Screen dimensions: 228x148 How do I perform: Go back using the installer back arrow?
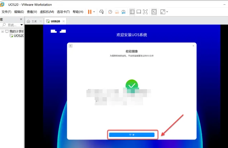point(71,46)
